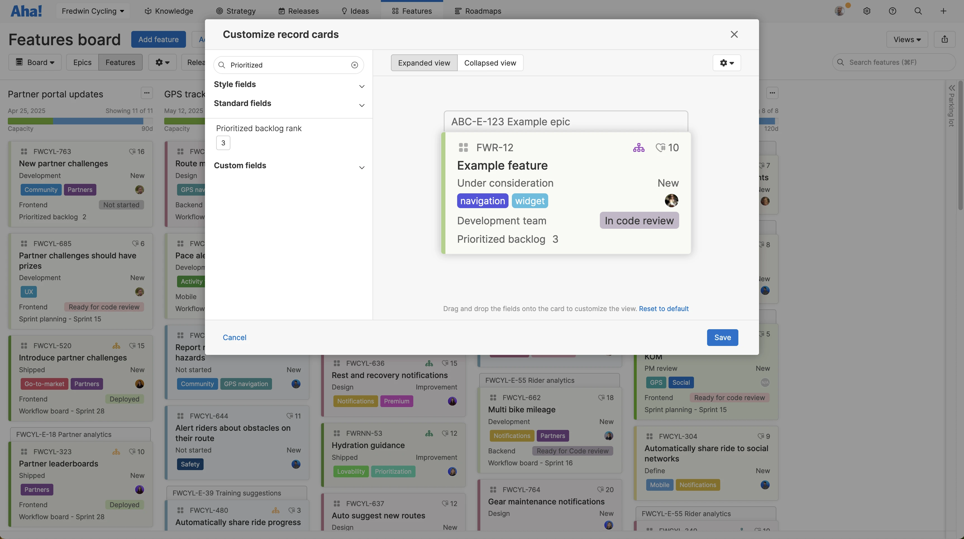Open account settings gear in header

pos(867,11)
